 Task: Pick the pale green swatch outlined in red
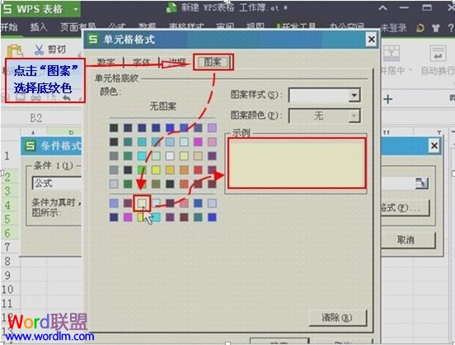pyautogui.click(x=142, y=203)
